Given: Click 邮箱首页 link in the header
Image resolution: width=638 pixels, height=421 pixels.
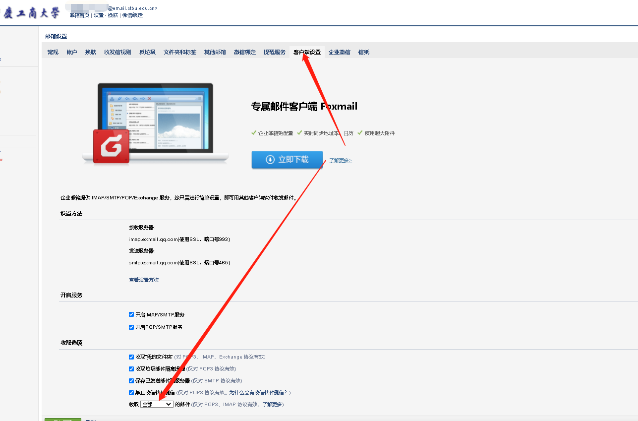Looking at the screenshot, I should click(x=79, y=15).
